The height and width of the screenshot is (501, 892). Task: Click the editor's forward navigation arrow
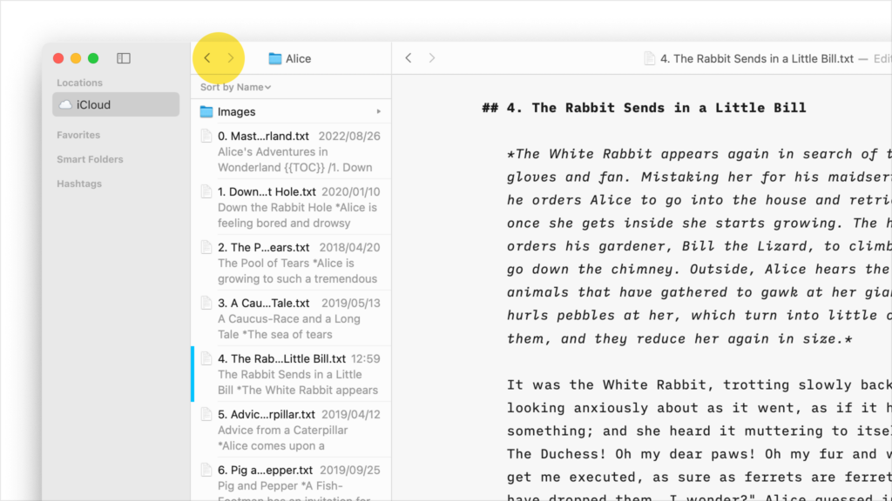coord(432,58)
